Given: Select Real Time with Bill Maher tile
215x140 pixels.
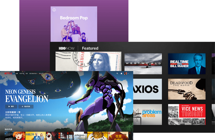Looking at the screenshot, I should (186, 64).
